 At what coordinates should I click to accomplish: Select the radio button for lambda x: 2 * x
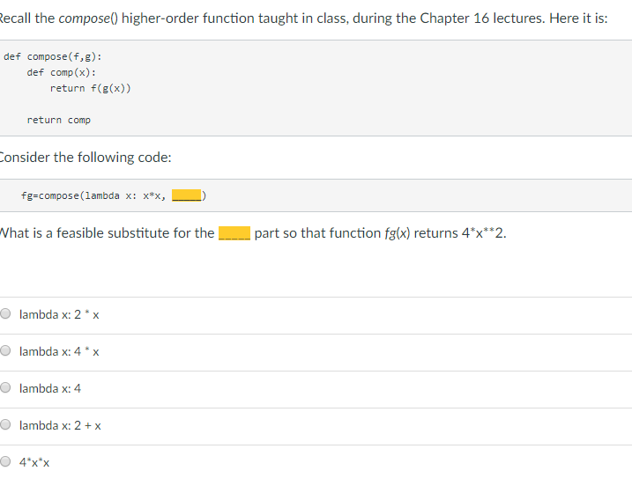(5, 313)
